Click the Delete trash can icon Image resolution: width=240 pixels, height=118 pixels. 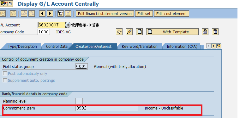click(x=215, y=32)
